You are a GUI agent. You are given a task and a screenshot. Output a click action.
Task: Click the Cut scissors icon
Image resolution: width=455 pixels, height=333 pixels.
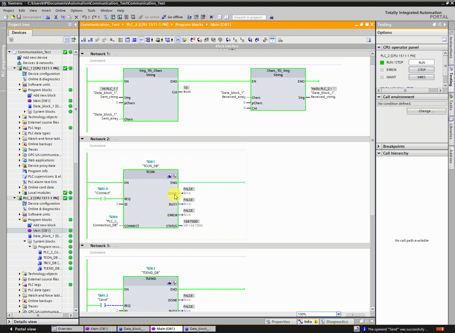pos(56,17)
